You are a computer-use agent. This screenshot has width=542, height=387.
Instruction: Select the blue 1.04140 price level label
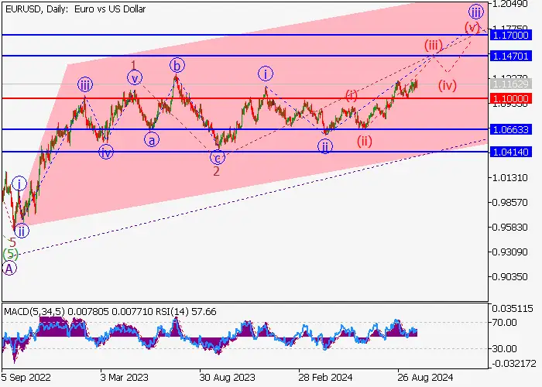point(510,152)
